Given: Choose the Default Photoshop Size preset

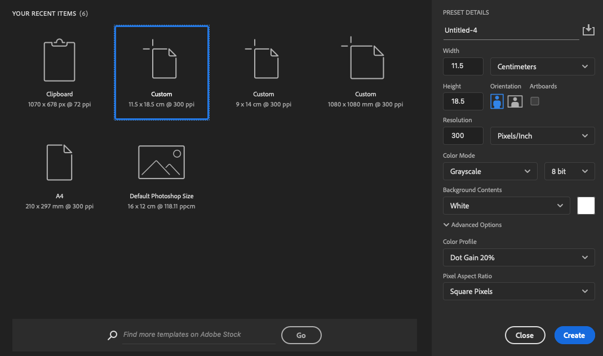Looking at the screenshot, I should [x=161, y=163].
